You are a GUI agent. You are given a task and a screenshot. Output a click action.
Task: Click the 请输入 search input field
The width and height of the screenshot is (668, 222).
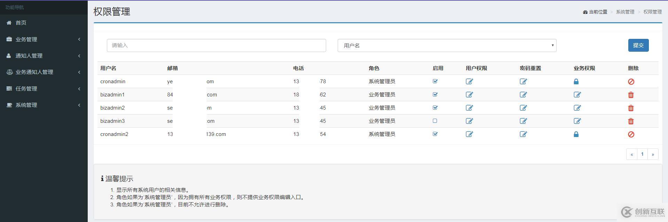pos(216,45)
